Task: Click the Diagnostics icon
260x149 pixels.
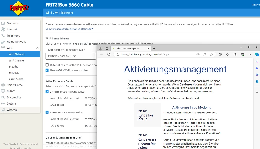Action: [x=3, y=97]
